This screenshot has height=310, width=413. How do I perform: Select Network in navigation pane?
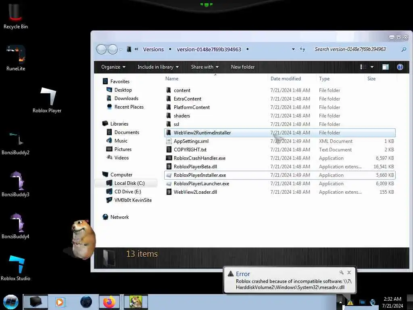(116, 217)
